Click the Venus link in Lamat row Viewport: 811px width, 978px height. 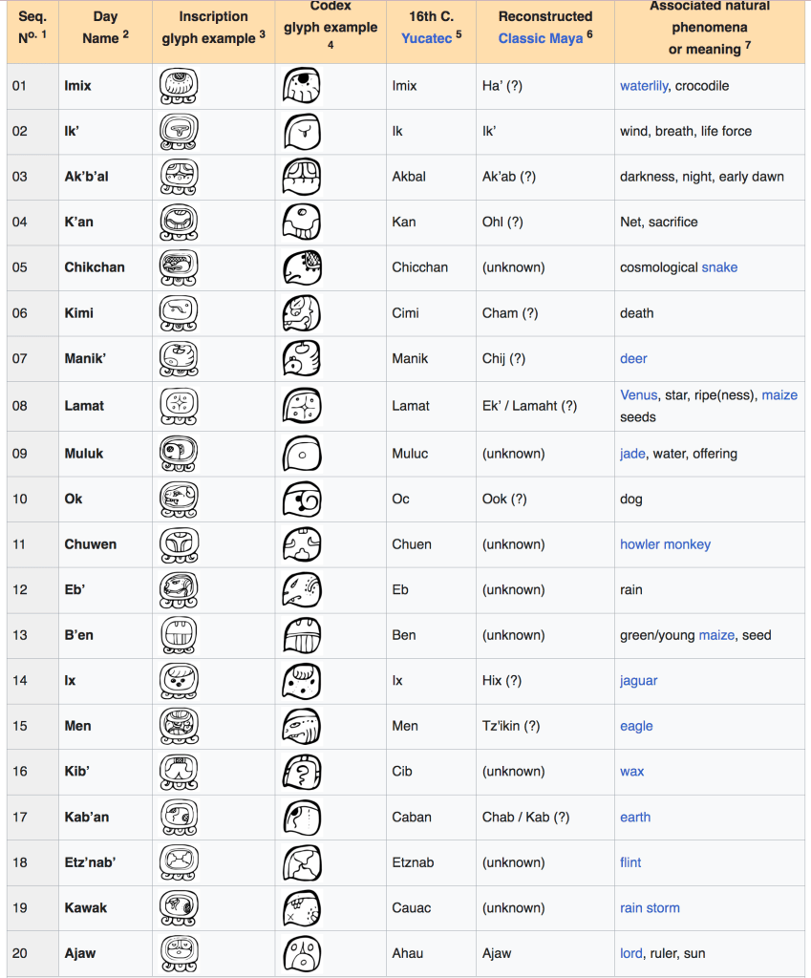tap(638, 394)
